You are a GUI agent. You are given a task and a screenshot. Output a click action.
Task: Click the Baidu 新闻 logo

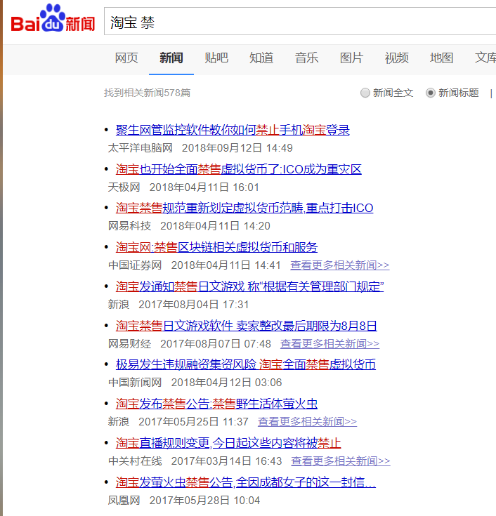click(x=53, y=18)
